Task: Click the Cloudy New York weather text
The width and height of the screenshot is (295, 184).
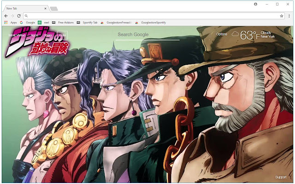Action: 268,35
